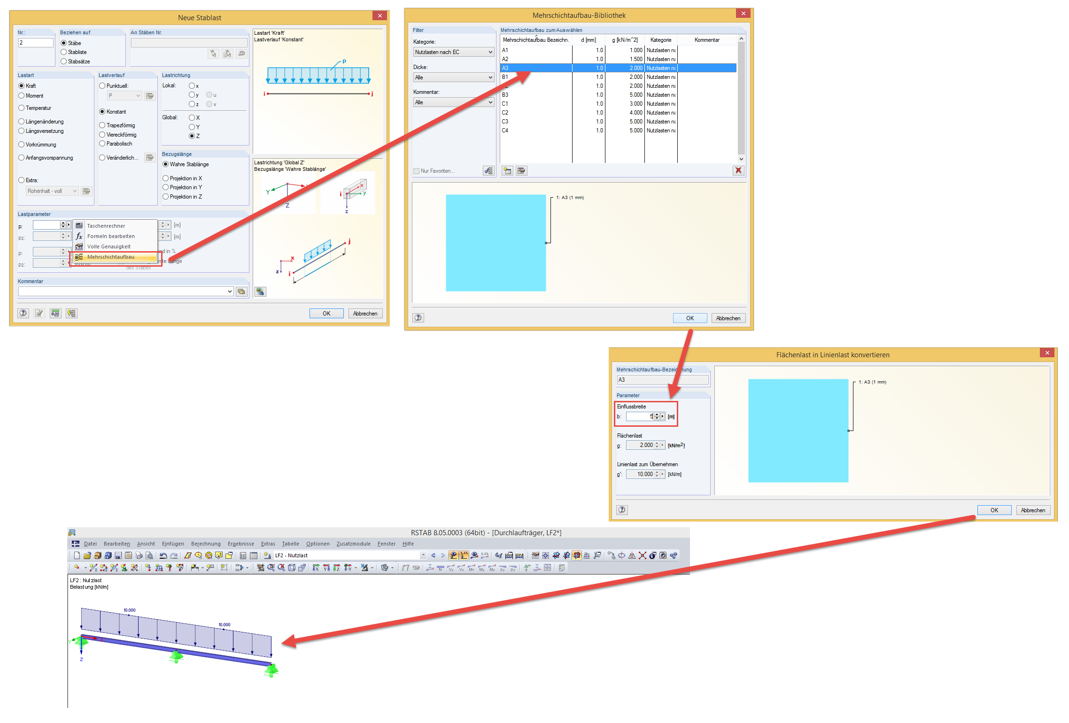Click Save icon in RSTAB toolbar

click(x=118, y=555)
